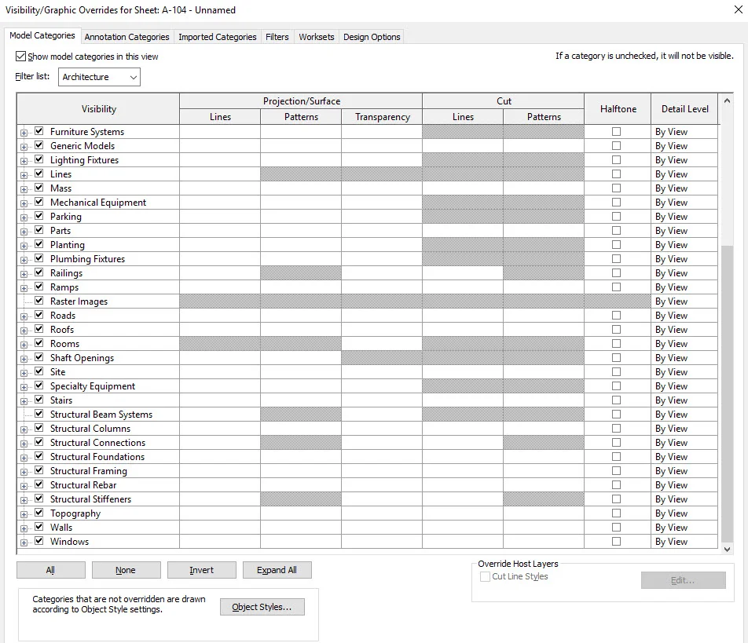748x643 pixels.
Task: Click the vertical scrollbar thumb
Action: pos(727,393)
